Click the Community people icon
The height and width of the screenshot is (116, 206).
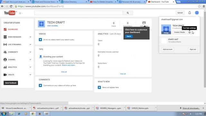click(x=5, y=52)
